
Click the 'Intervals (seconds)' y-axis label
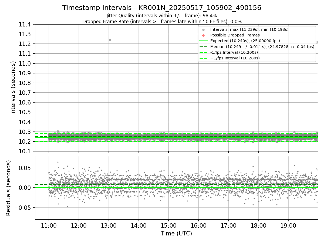(x=13, y=88)
